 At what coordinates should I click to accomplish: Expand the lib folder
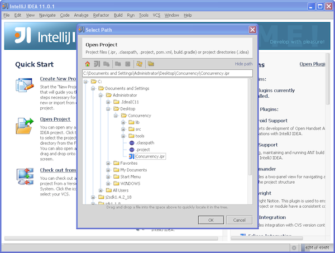(x=123, y=122)
